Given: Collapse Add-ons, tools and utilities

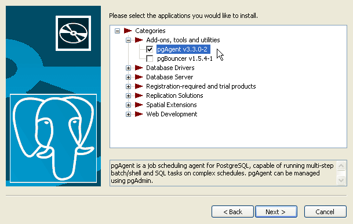Looking at the screenshot, I should click(128, 41).
